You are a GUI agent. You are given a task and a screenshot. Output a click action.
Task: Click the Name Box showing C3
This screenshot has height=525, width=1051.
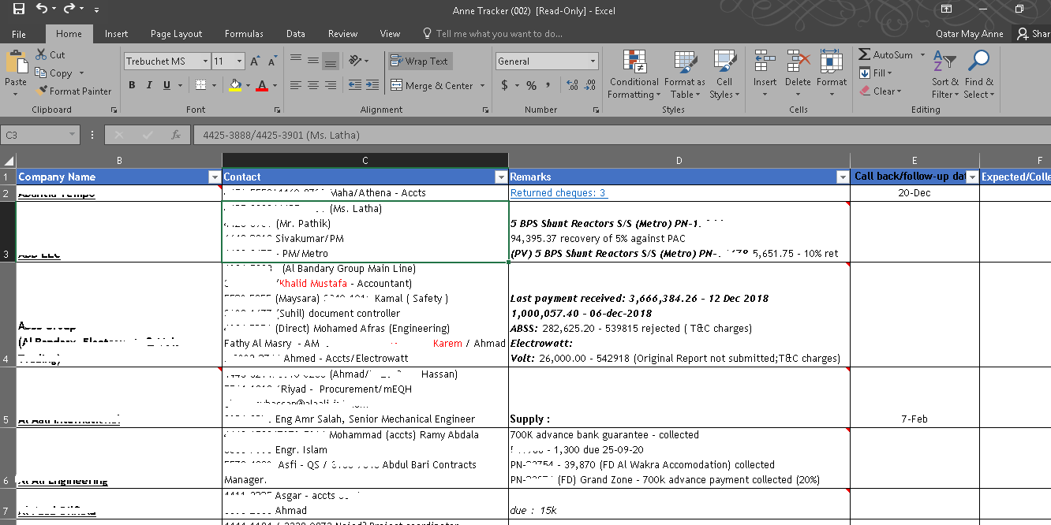click(x=36, y=136)
